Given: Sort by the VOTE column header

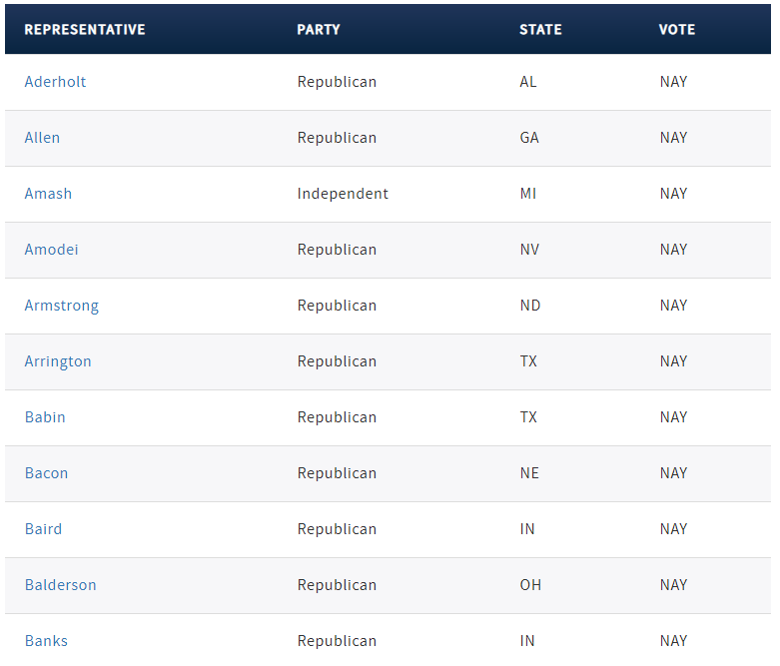Looking at the screenshot, I should click(677, 30).
